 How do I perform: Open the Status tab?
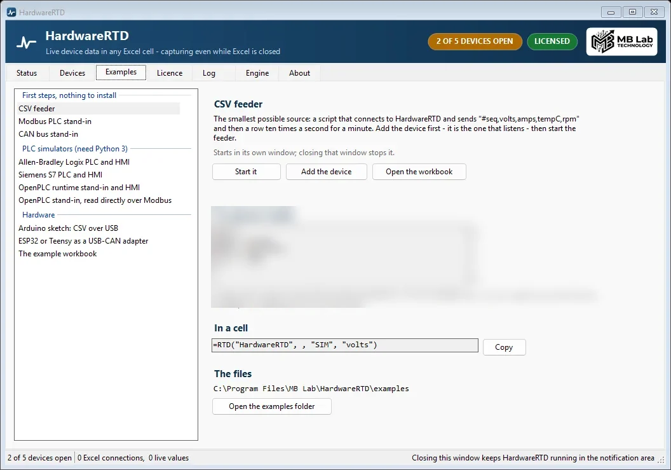(x=27, y=73)
